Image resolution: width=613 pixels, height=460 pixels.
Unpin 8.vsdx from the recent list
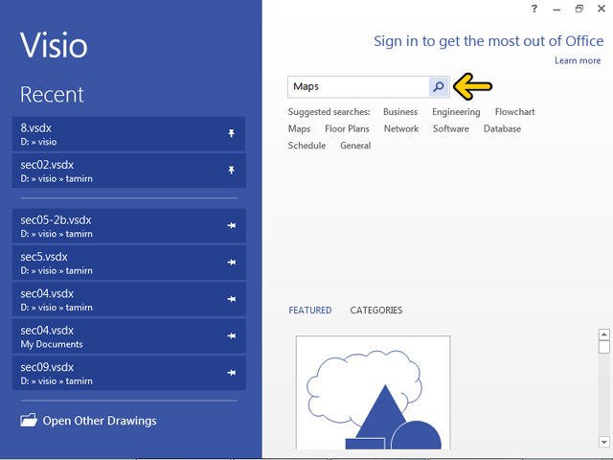[231, 134]
